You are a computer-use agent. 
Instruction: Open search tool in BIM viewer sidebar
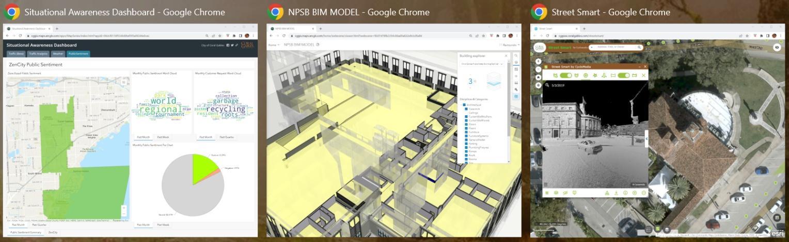coord(516,55)
